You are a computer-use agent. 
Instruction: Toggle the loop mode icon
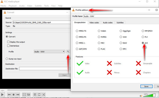point(39,95)
